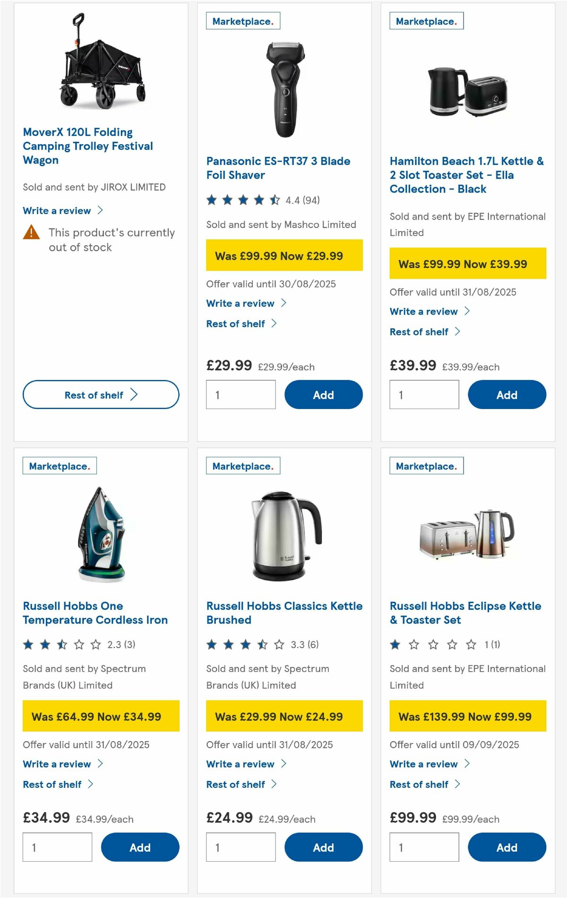The image size is (567, 898).
Task: Click the Marketplace badge on cordless iron card
Action: point(60,466)
